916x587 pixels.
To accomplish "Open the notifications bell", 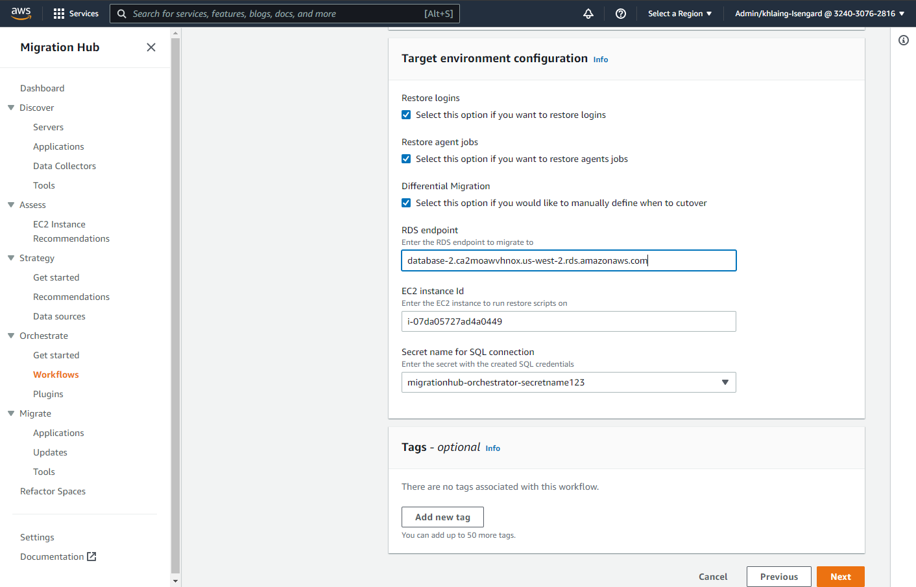I will point(588,14).
